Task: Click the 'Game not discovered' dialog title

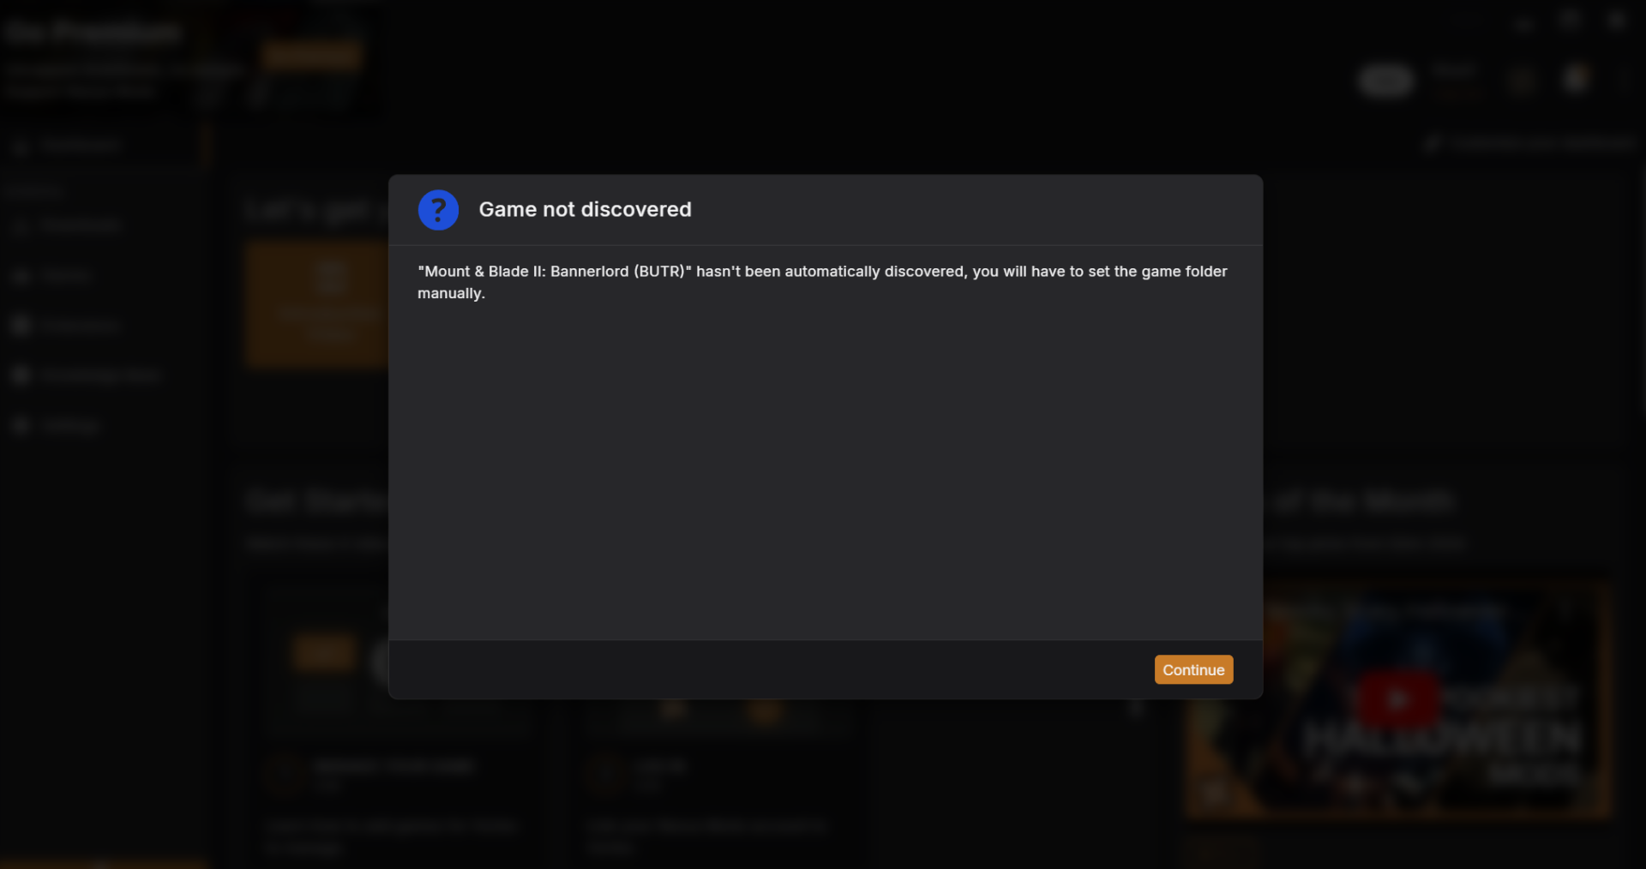Action: (585, 210)
